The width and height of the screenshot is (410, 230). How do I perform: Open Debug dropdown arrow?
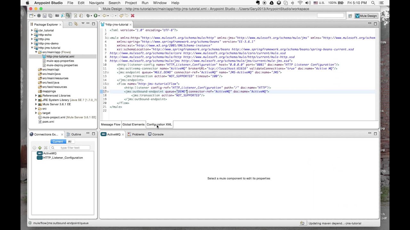(91, 16)
